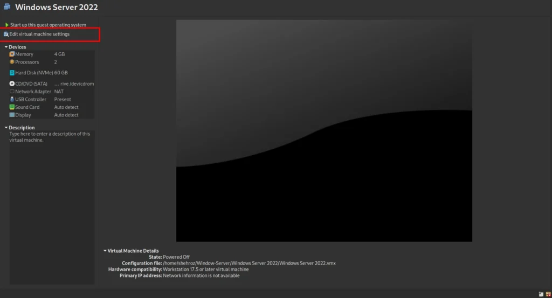Click the rightmost red status bar icon
This screenshot has height=298, width=552.
point(548,294)
